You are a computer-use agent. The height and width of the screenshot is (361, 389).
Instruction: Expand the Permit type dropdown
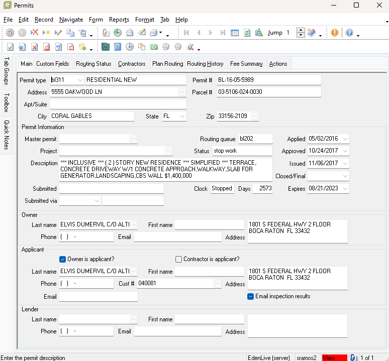pyautogui.click(x=80, y=80)
